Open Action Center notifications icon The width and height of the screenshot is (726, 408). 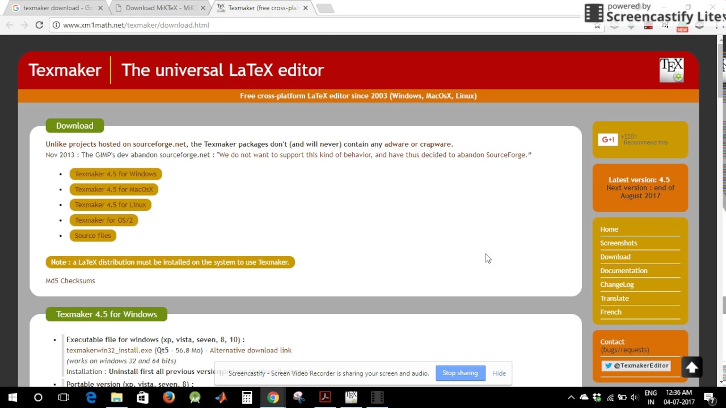click(x=709, y=397)
